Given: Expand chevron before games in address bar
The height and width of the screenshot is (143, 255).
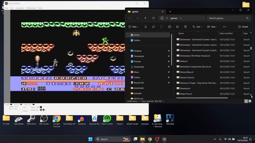Looking at the screenshot, I should click(x=167, y=18).
